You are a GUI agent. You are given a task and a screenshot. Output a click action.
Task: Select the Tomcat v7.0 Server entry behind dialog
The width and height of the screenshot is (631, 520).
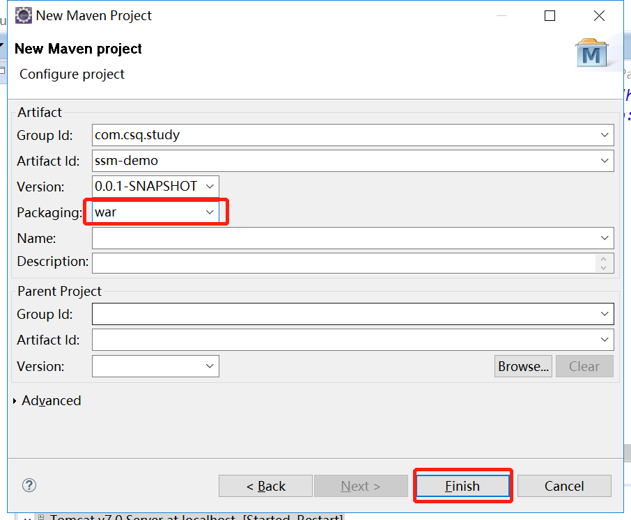pyautogui.click(x=196, y=517)
